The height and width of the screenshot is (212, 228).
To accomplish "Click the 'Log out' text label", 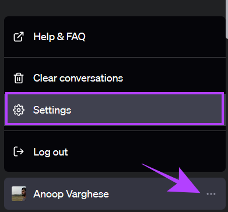I will pyautogui.click(x=51, y=152).
